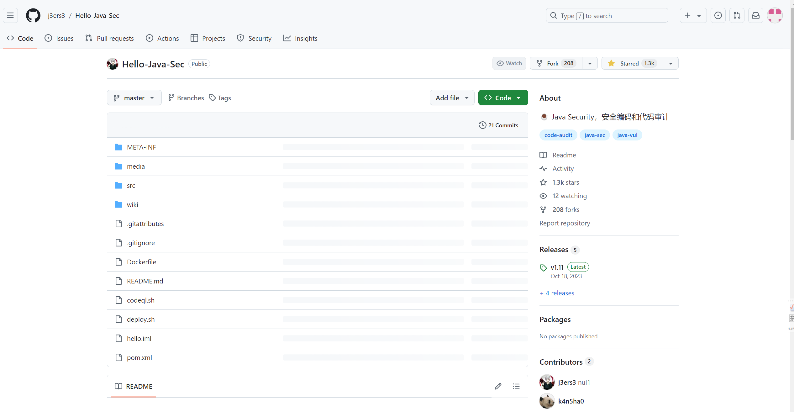Switch to the Security tab

click(x=254, y=38)
